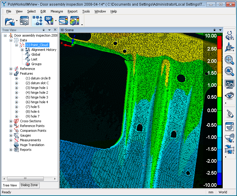Screen dimensions: 237x196
Task: Click the open project folder toolbar icon
Action: click(x=10, y=21)
